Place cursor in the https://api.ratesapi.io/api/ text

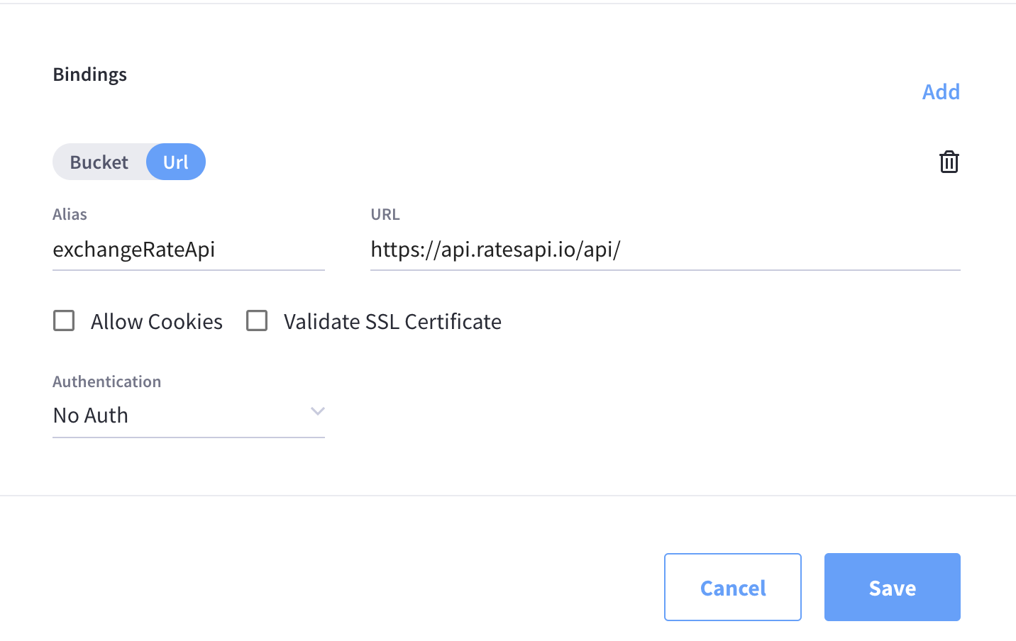pyautogui.click(x=495, y=250)
